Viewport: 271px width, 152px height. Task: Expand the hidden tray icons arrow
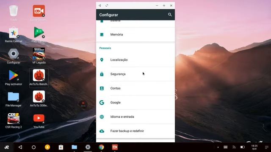coord(218,147)
